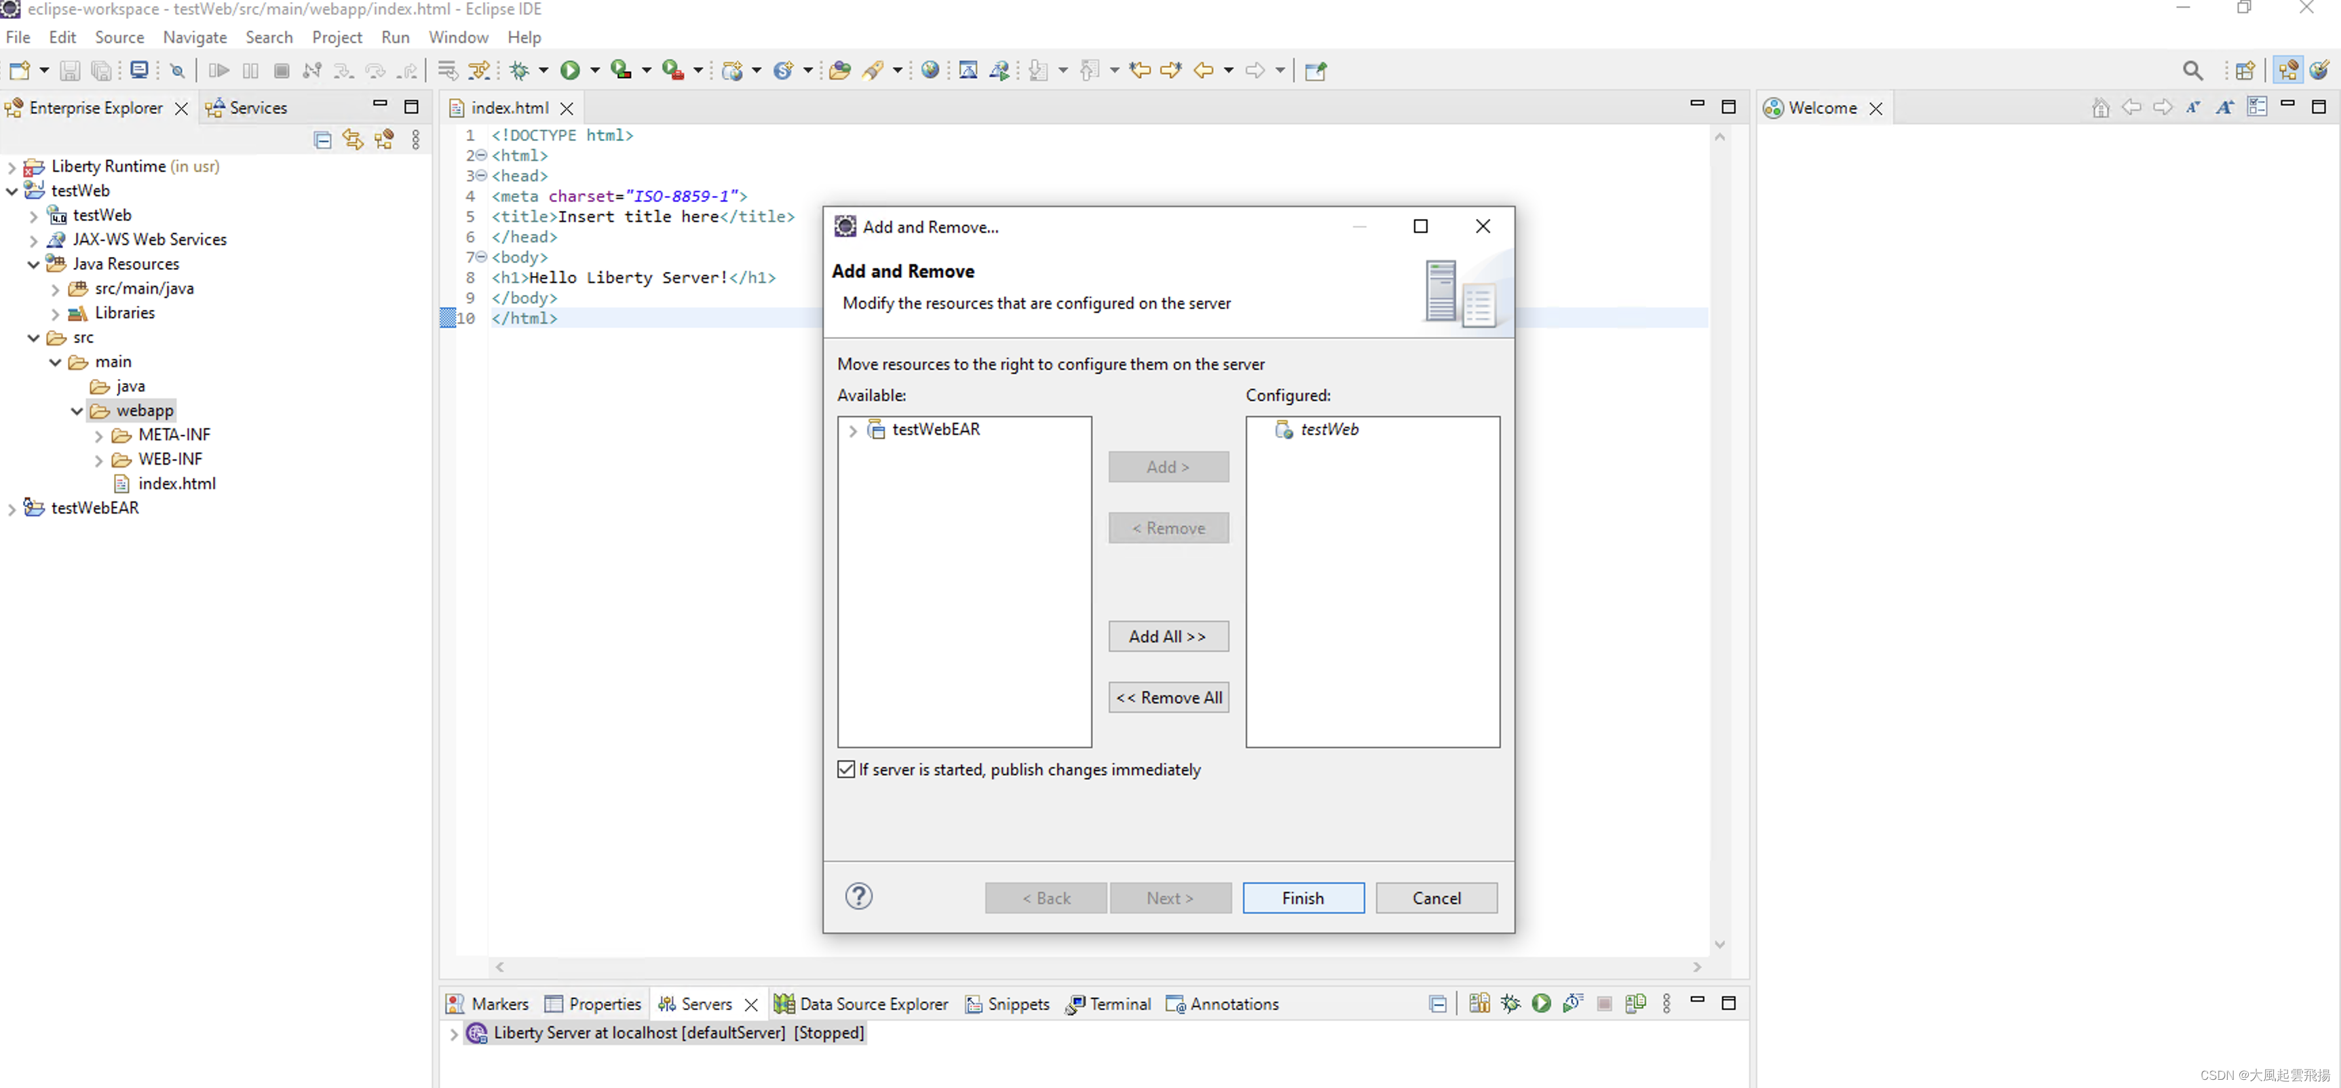The height and width of the screenshot is (1088, 2341).
Task: Select testWeb in the Configured list
Action: 1329,429
